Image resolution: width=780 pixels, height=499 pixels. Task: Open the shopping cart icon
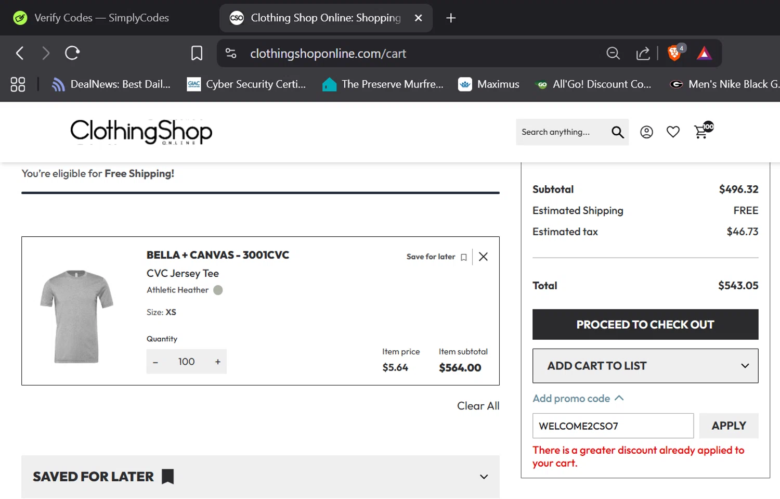point(704,130)
